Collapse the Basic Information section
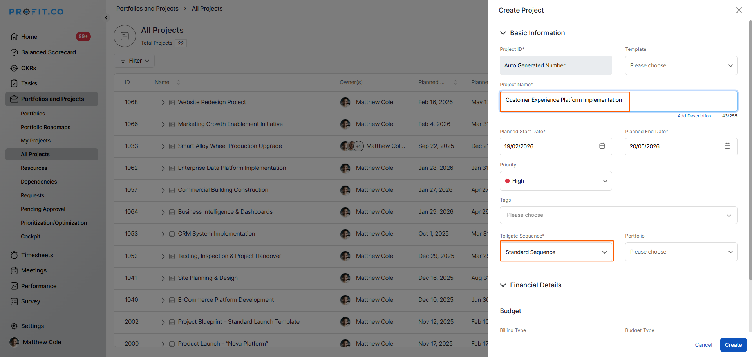 tap(503, 33)
